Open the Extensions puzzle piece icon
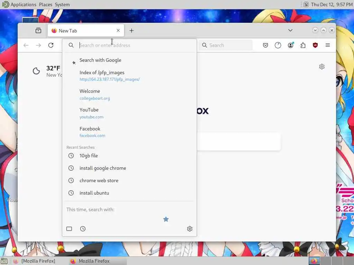This screenshot has width=354, height=265. (303, 45)
